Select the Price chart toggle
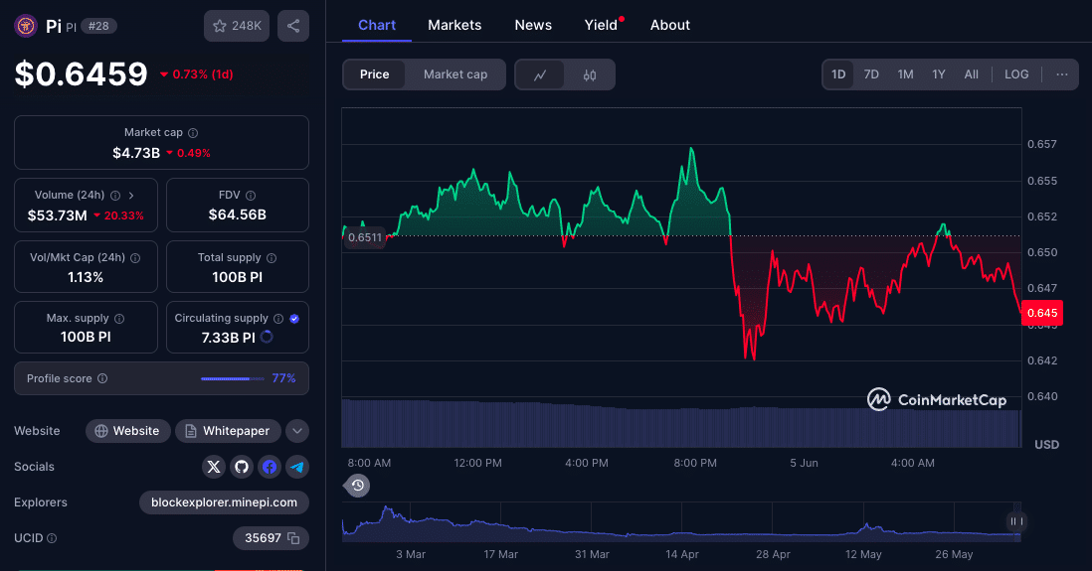Viewport: 1092px width, 571px height. (x=375, y=74)
